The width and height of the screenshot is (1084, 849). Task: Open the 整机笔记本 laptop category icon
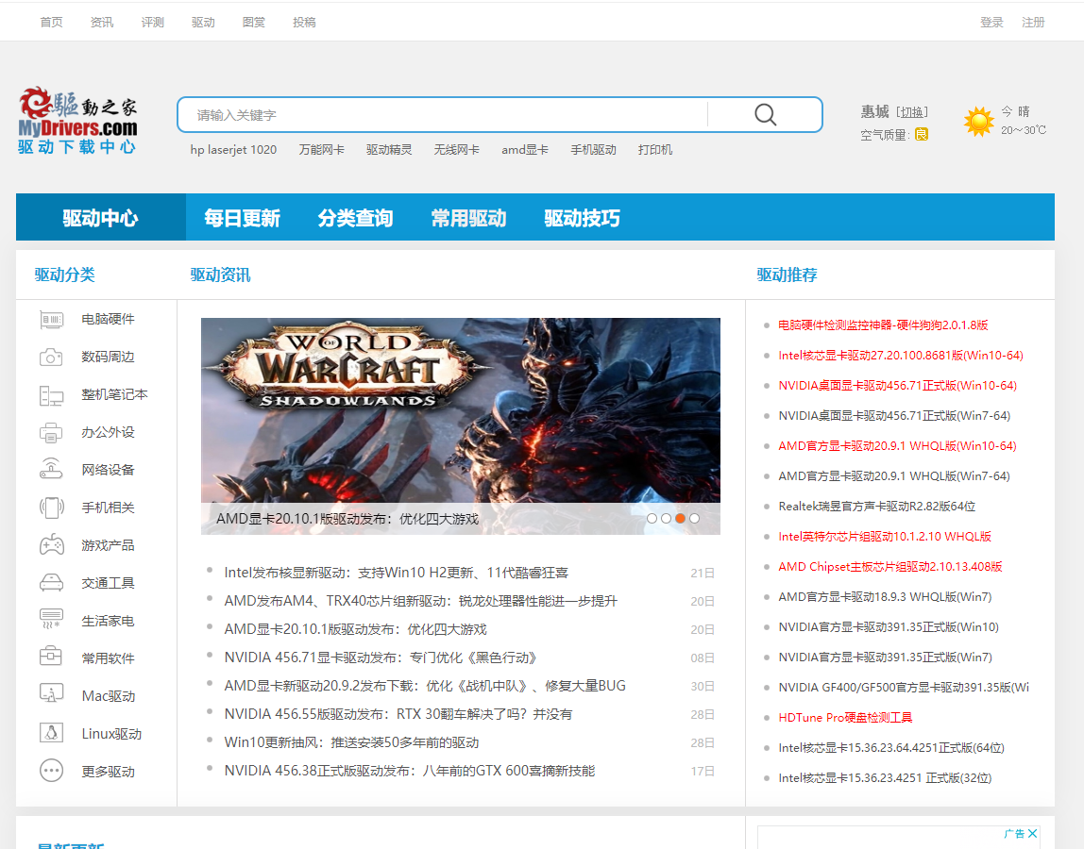(x=51, y=394)
